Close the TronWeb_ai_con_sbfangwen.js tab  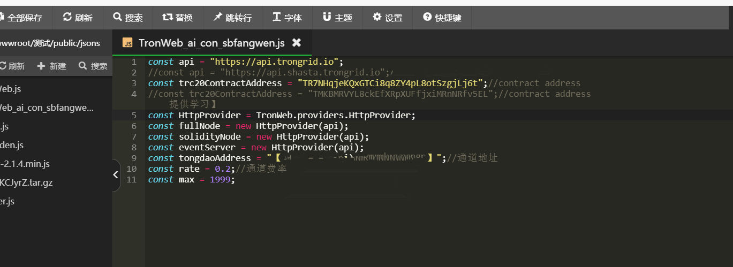[x=296, y=43]
